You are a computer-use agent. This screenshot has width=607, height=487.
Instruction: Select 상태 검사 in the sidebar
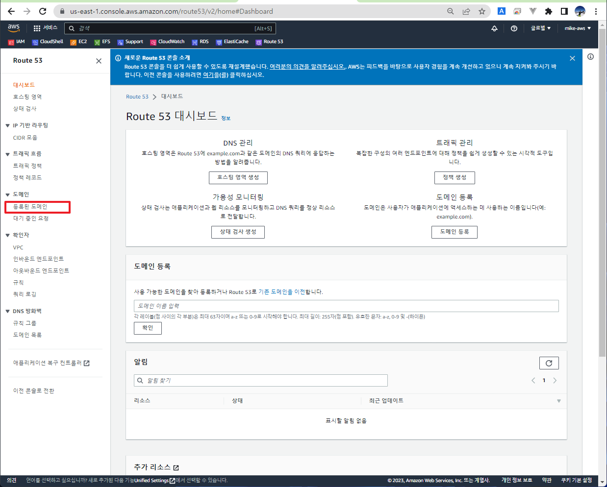[25, 108]
